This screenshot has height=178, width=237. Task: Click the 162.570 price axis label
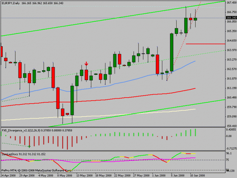[x=232, y=69]
